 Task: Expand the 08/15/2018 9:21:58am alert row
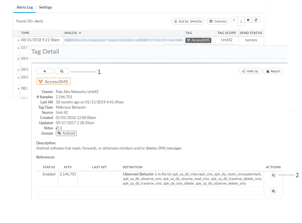[x=18, y=40]
